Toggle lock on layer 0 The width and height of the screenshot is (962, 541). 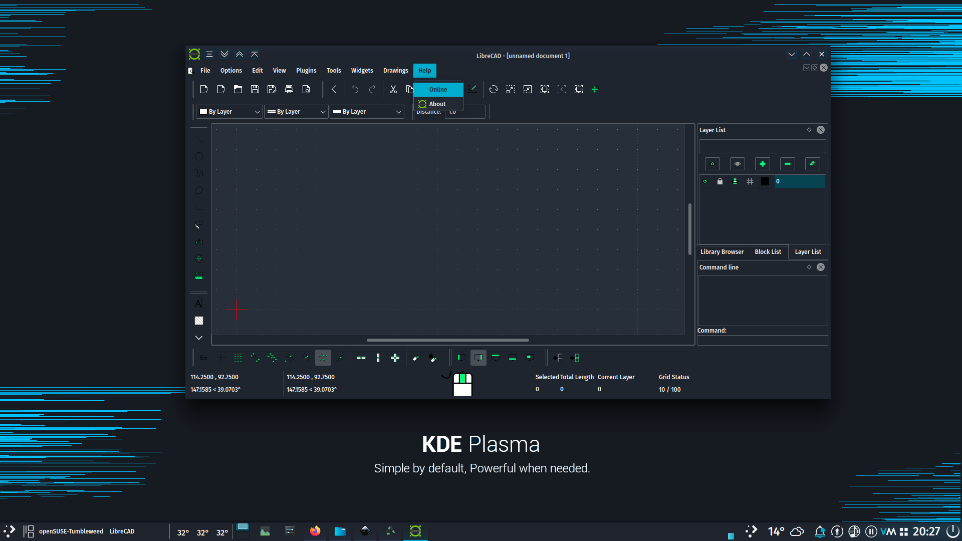[x=720, y=181]
